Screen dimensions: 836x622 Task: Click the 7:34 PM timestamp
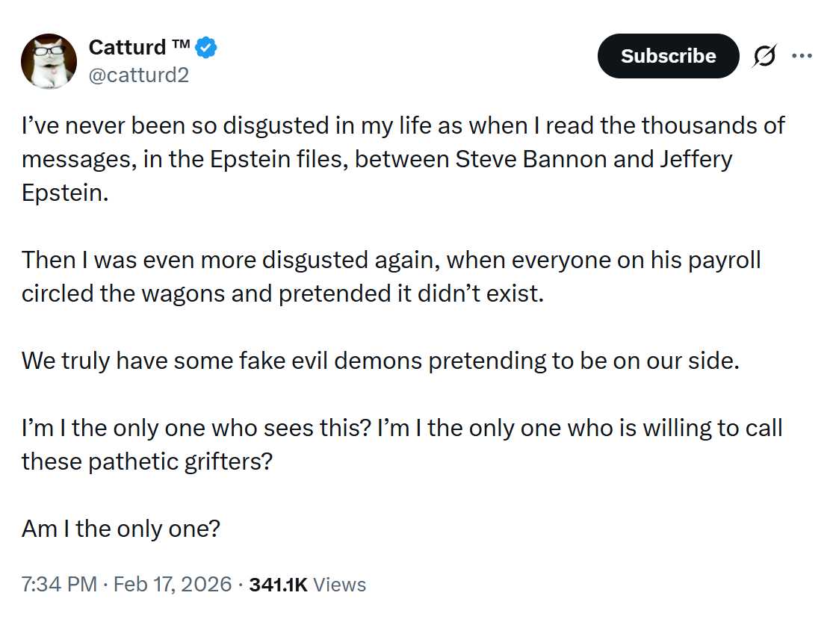59,584
